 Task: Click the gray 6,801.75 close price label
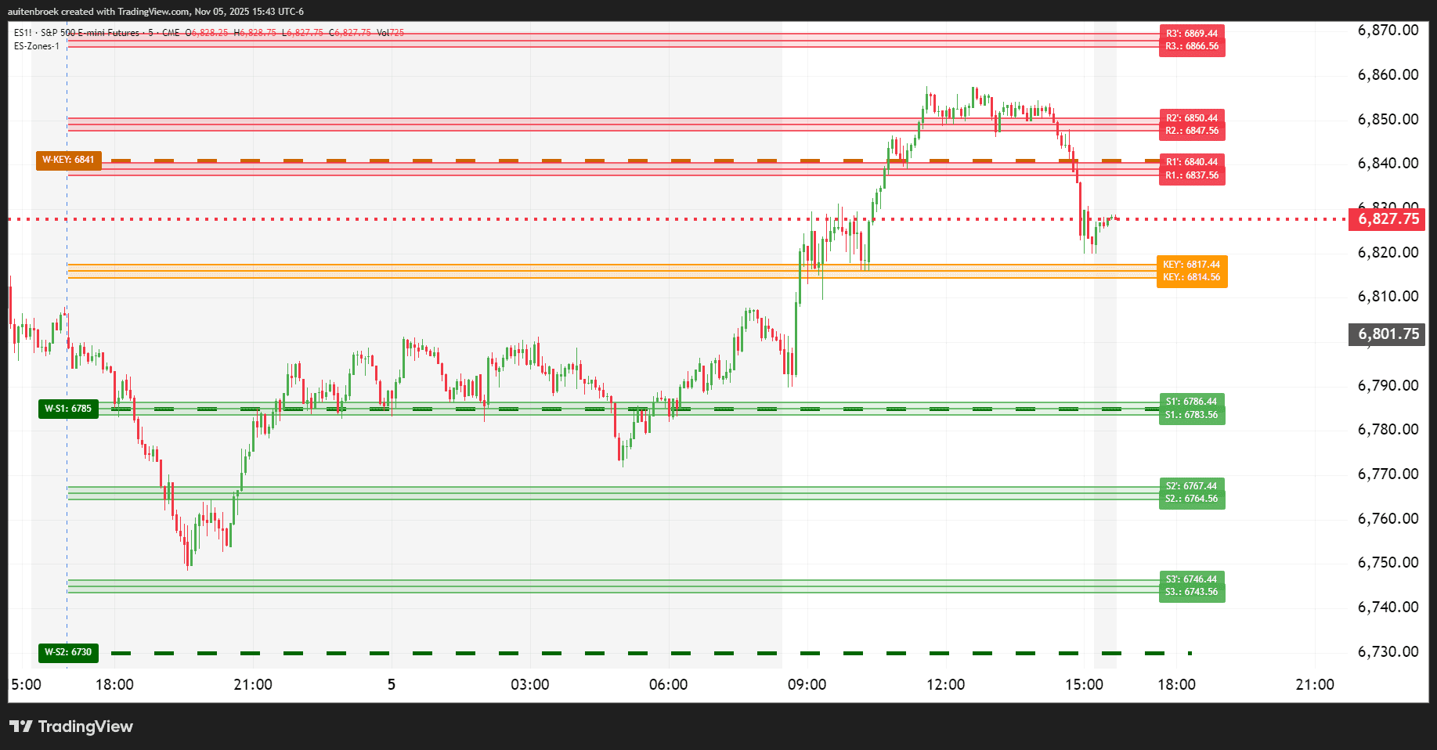tap(1385, 334)
